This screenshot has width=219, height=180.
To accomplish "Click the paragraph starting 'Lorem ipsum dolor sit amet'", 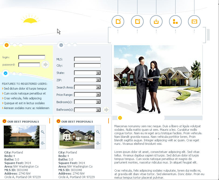I will (x=157, y=157).
